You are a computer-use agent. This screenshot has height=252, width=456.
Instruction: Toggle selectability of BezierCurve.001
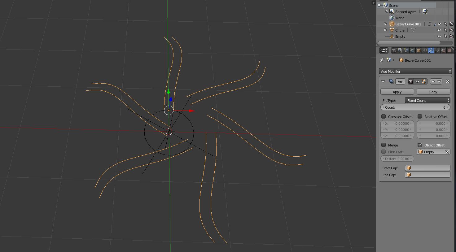[445, 24]
